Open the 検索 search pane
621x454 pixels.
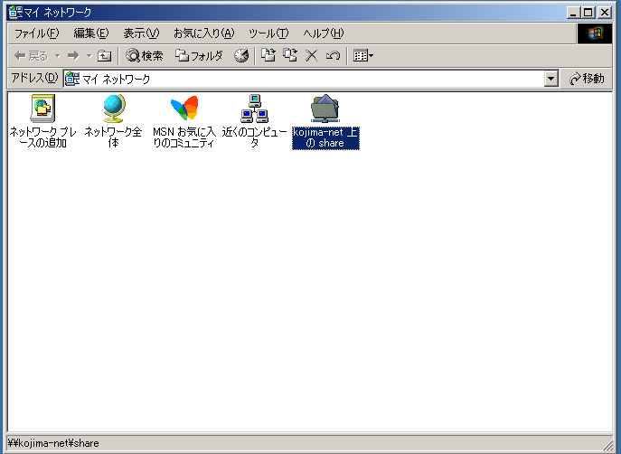(144, 56)
